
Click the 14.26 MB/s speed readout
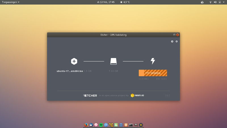coord(144,79)
